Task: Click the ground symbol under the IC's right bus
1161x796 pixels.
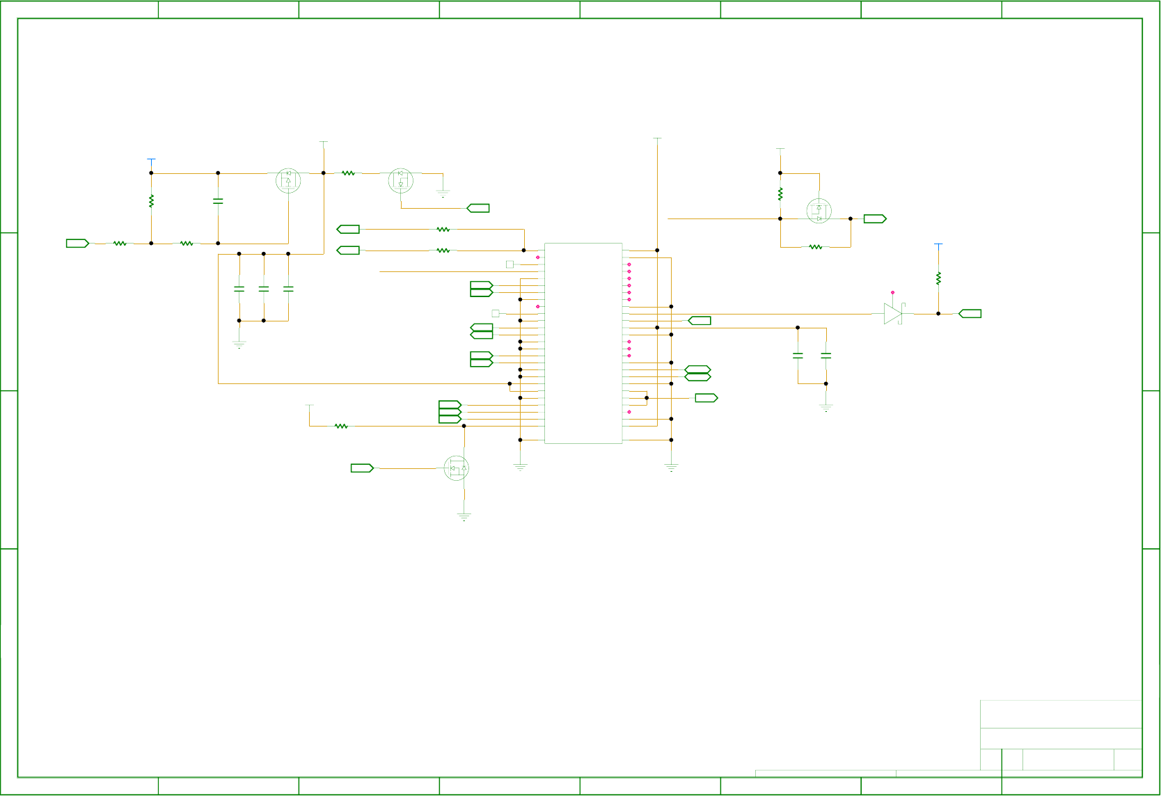Action: pos(671,468)
